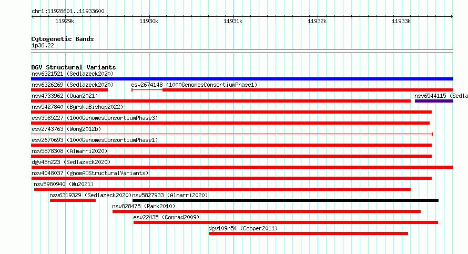This screenshot has height=254, width=468.
Task: Click the DGV Structural Variants track title
Action: pyautogui.click(x=74, y=67)
